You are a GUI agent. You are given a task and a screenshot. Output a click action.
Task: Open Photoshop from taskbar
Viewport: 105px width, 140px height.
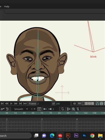pyautogui.click(x=84, y=135)
